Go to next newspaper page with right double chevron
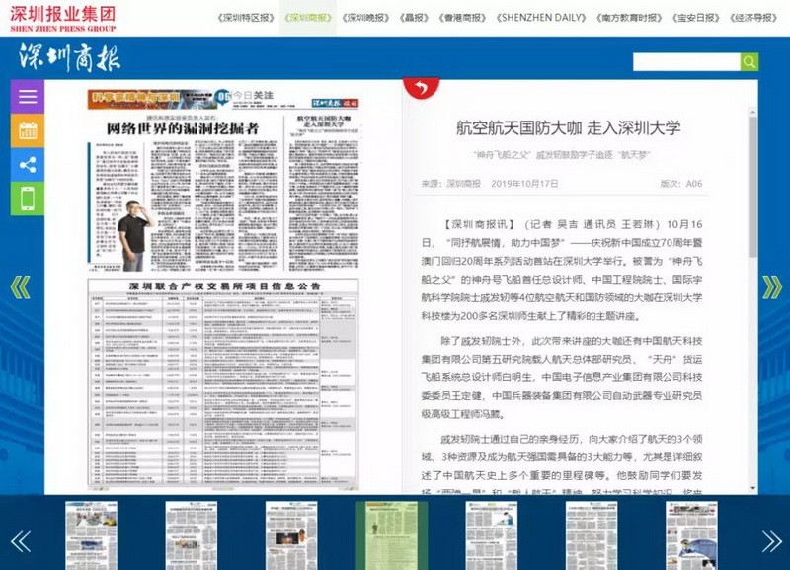Screen dimensions: 790x570 pos(772,287)
